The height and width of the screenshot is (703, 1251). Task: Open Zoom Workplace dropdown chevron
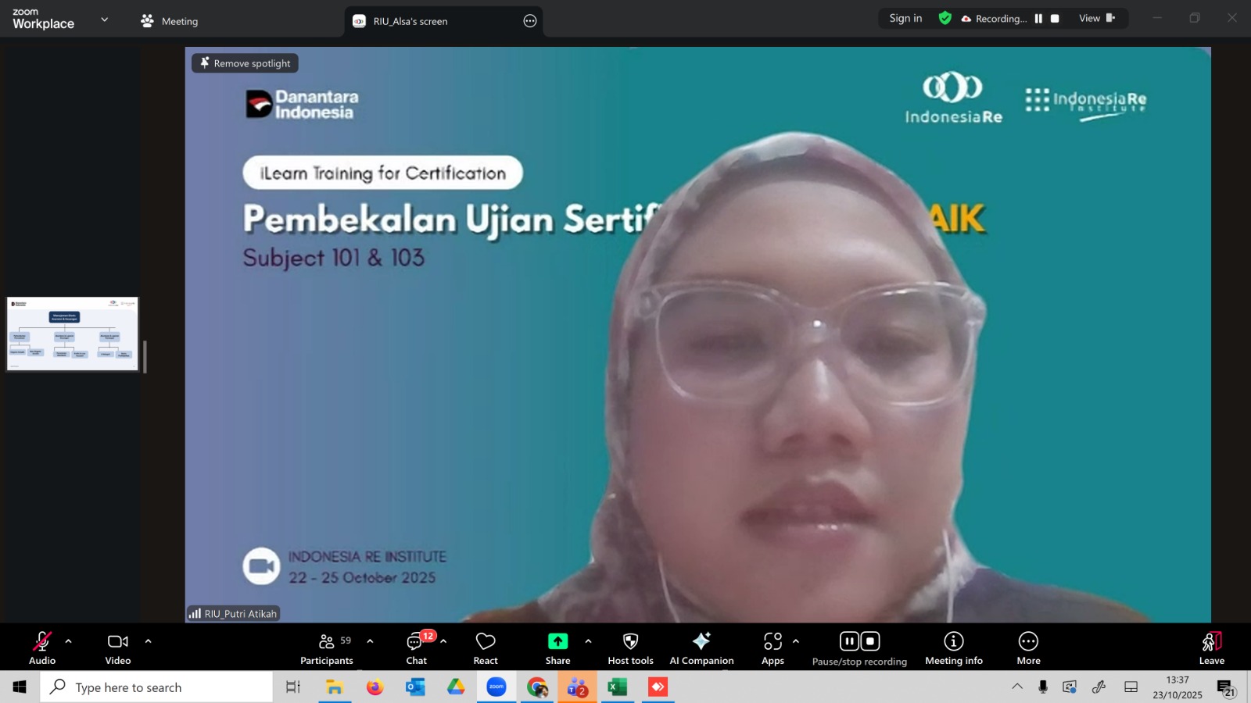click(x=105, y=20)
